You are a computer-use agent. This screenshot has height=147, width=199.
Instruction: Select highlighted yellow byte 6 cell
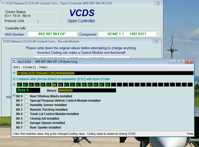pyautogui.click(x=54, y=85)
